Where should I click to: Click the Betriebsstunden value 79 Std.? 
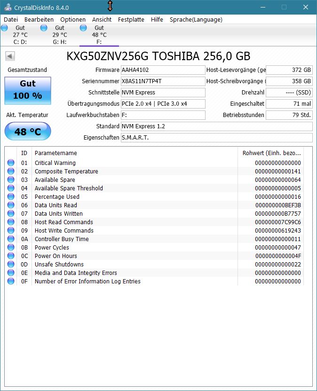coord(289,115)
